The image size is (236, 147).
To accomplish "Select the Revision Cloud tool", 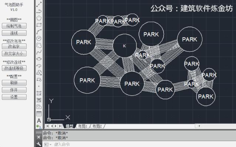I will coord(39,45).
